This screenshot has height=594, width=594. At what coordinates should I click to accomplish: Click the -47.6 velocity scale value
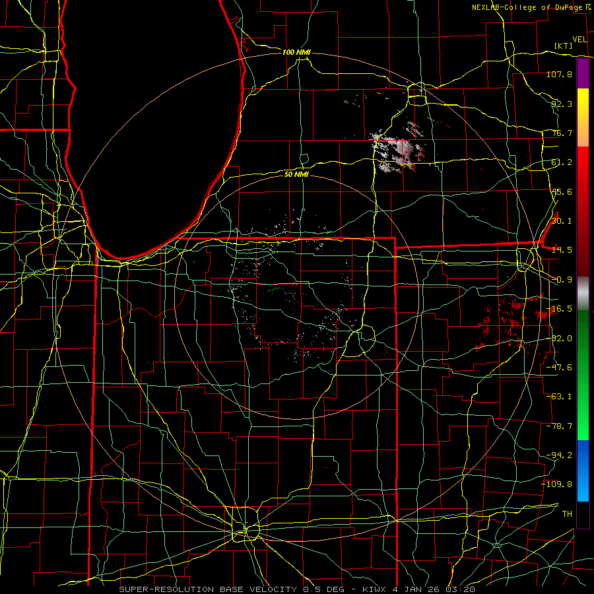point(559,368)
